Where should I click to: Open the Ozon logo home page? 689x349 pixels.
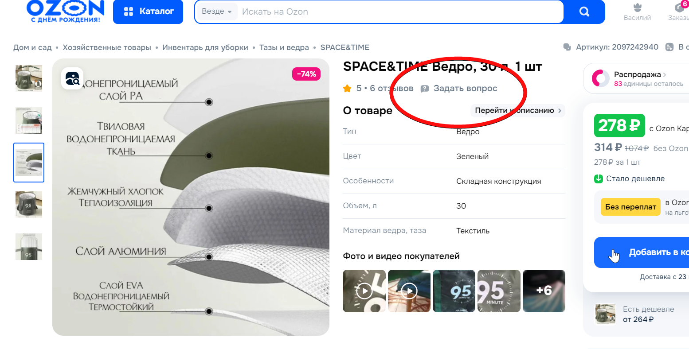[66, 12]
